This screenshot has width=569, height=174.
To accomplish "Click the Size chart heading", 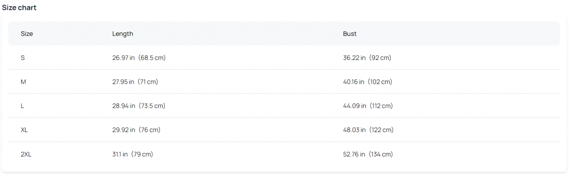I will [19, 8].
